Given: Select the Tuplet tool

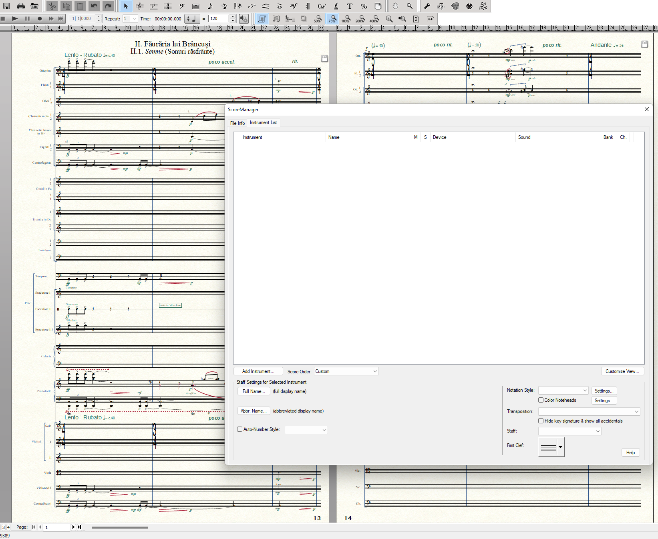Looking at the screenshot, I should click(252, 6).
